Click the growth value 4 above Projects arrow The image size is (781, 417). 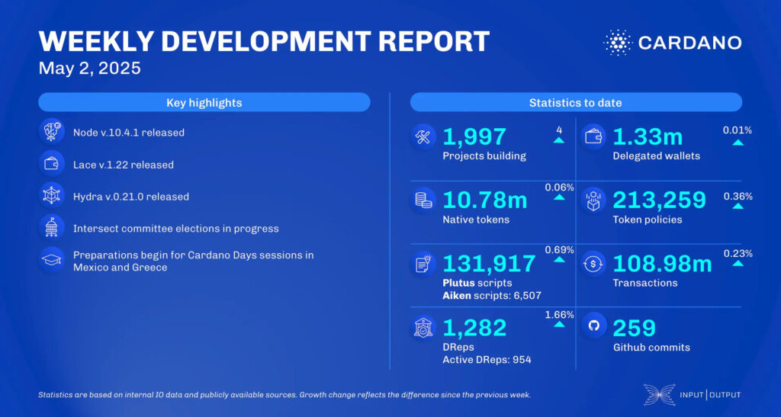coord(559,130)
